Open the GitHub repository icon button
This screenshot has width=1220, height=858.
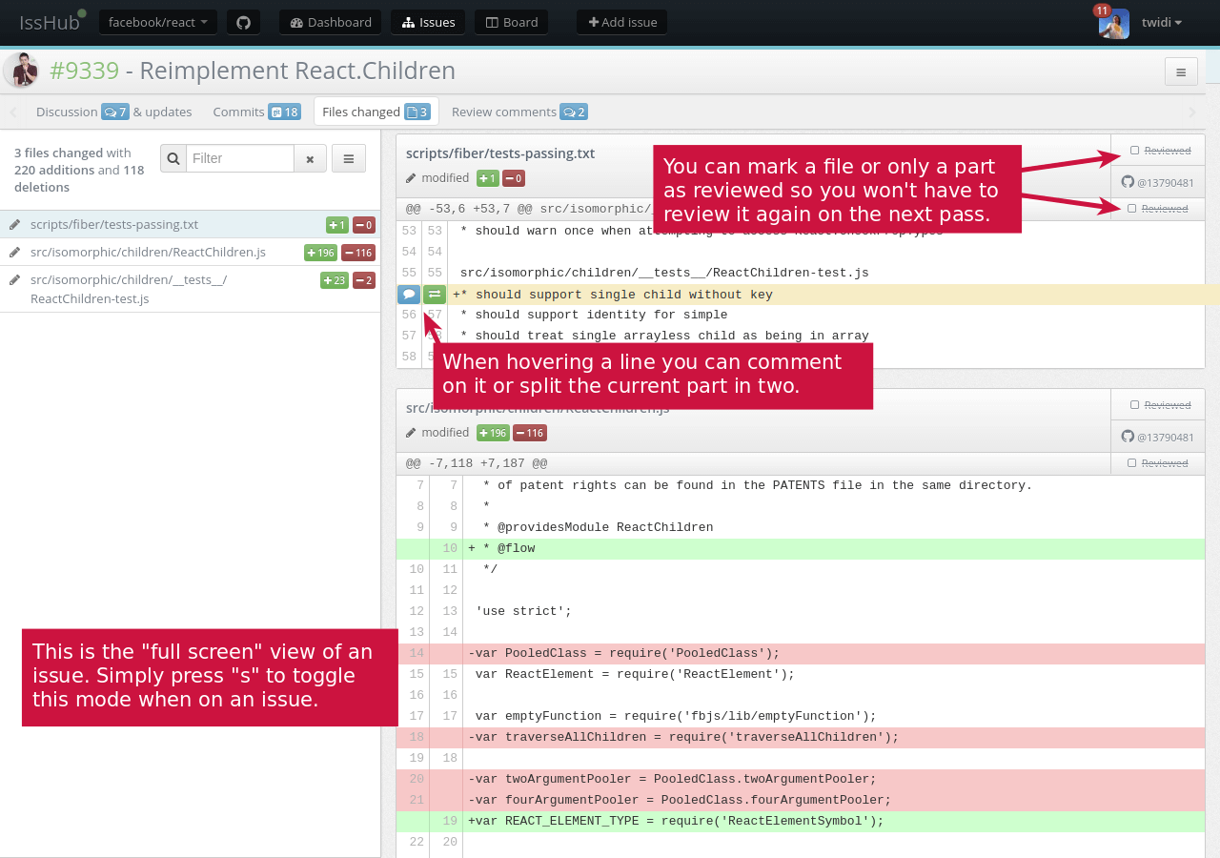point(243,22)
